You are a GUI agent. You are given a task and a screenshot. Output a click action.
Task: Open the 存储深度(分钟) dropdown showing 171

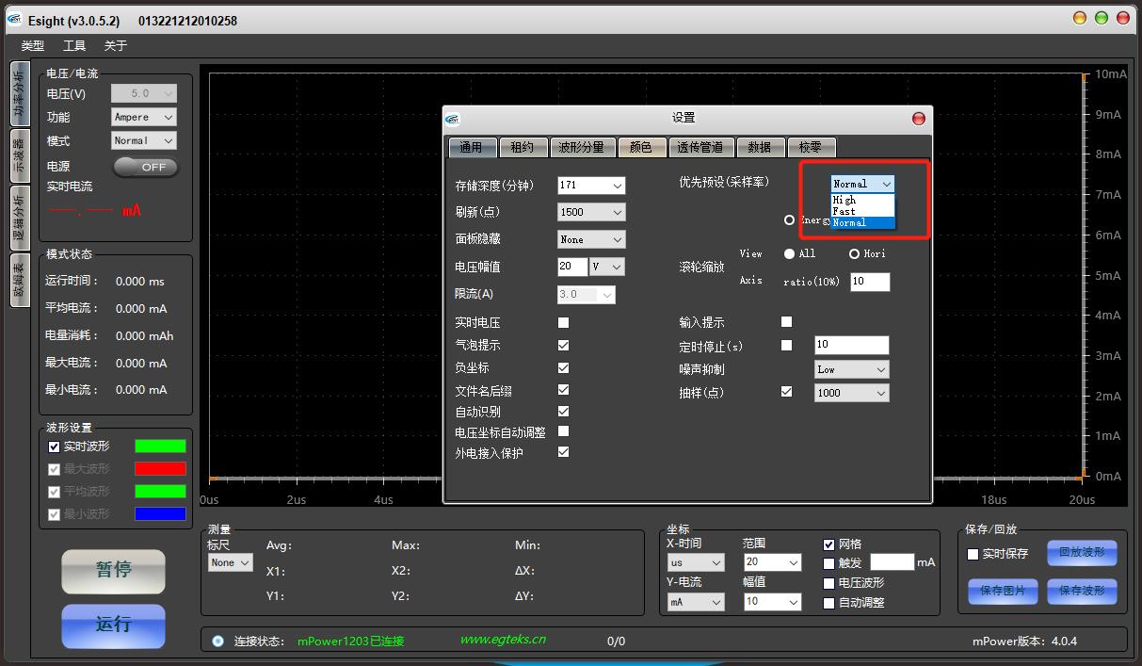tap(590, 186)
